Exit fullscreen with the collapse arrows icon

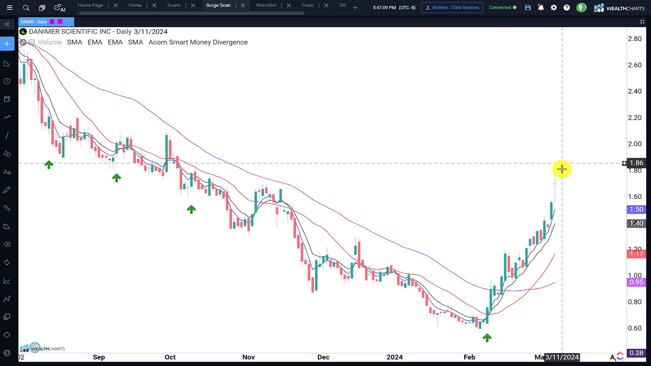click(642, 22)
